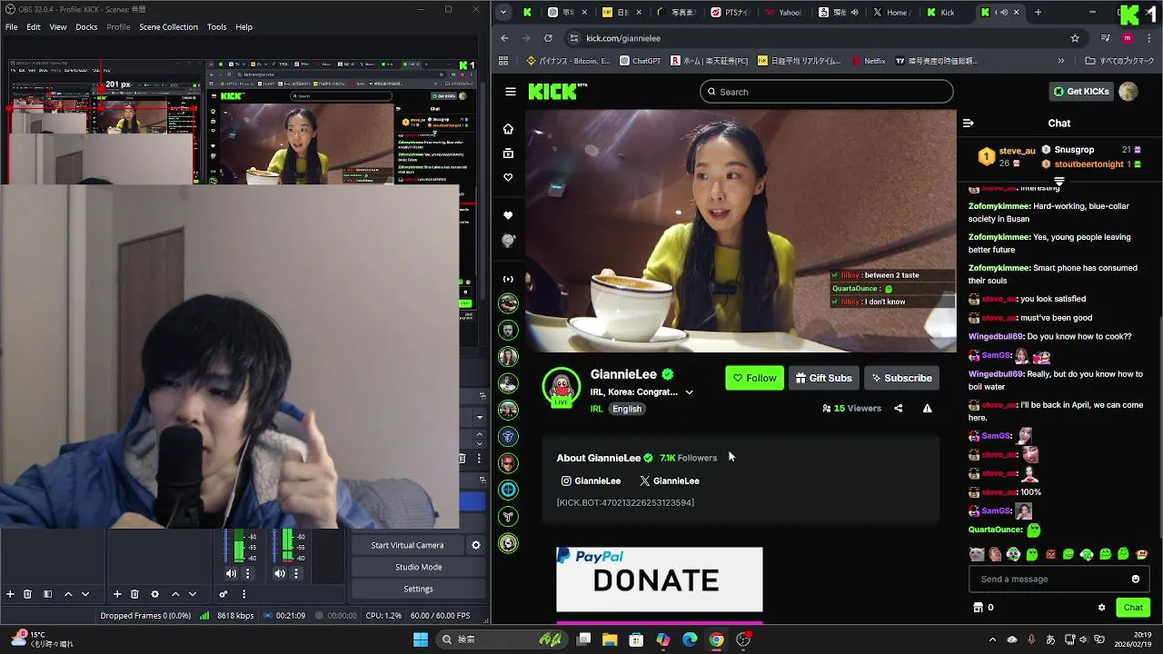Delete selected source with trash icon
Screen dimensions: 1163x654
[x=134, y=594]
